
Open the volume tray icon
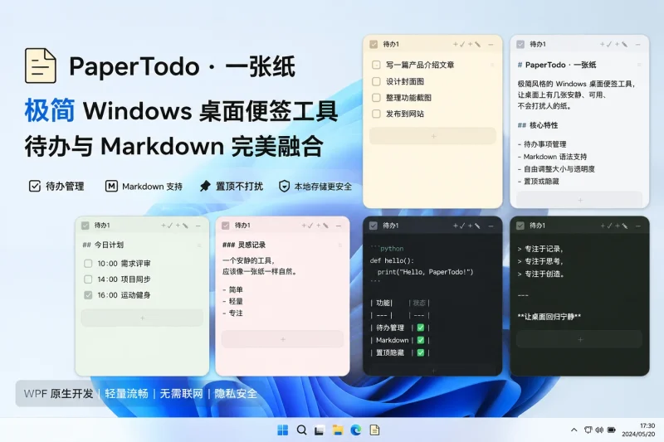599,430
